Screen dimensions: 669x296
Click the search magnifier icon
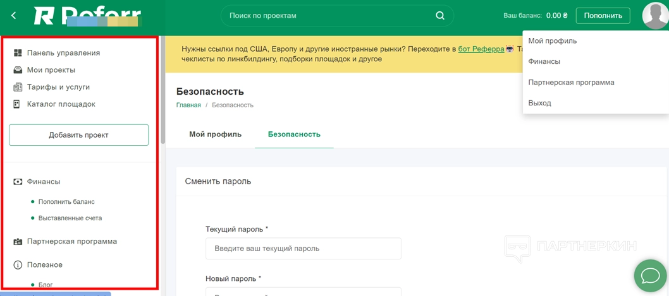(440, 16)
